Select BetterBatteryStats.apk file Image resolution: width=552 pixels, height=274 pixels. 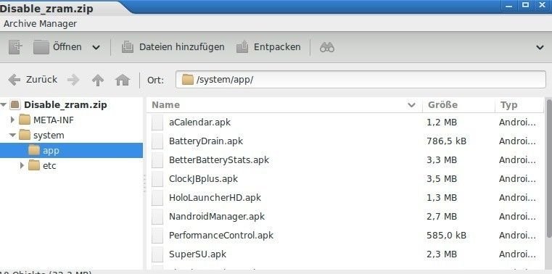[x=219, y=160]
